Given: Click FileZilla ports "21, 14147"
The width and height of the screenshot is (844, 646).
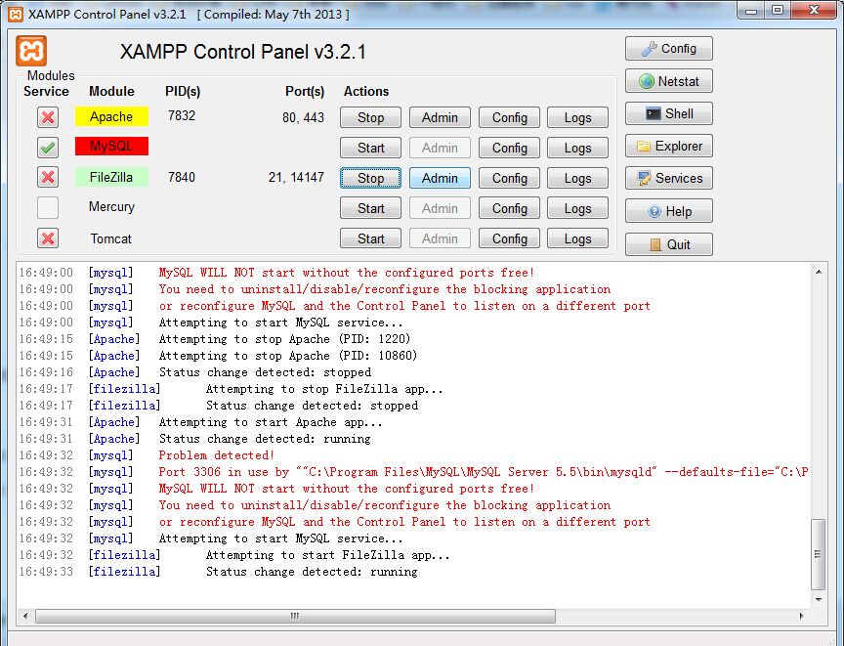Looking at the screenshot, I should click(x=296, y=177).
